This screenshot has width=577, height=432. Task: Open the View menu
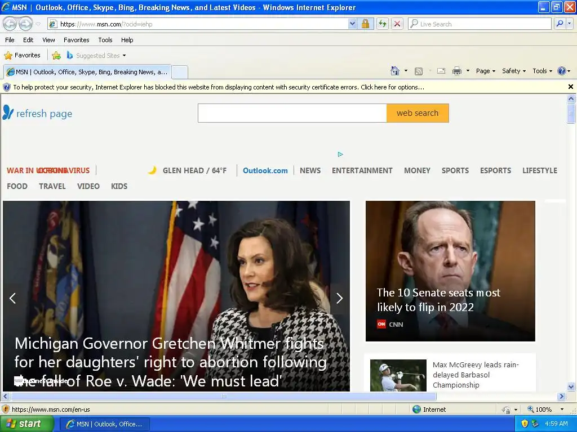(48, 40)
